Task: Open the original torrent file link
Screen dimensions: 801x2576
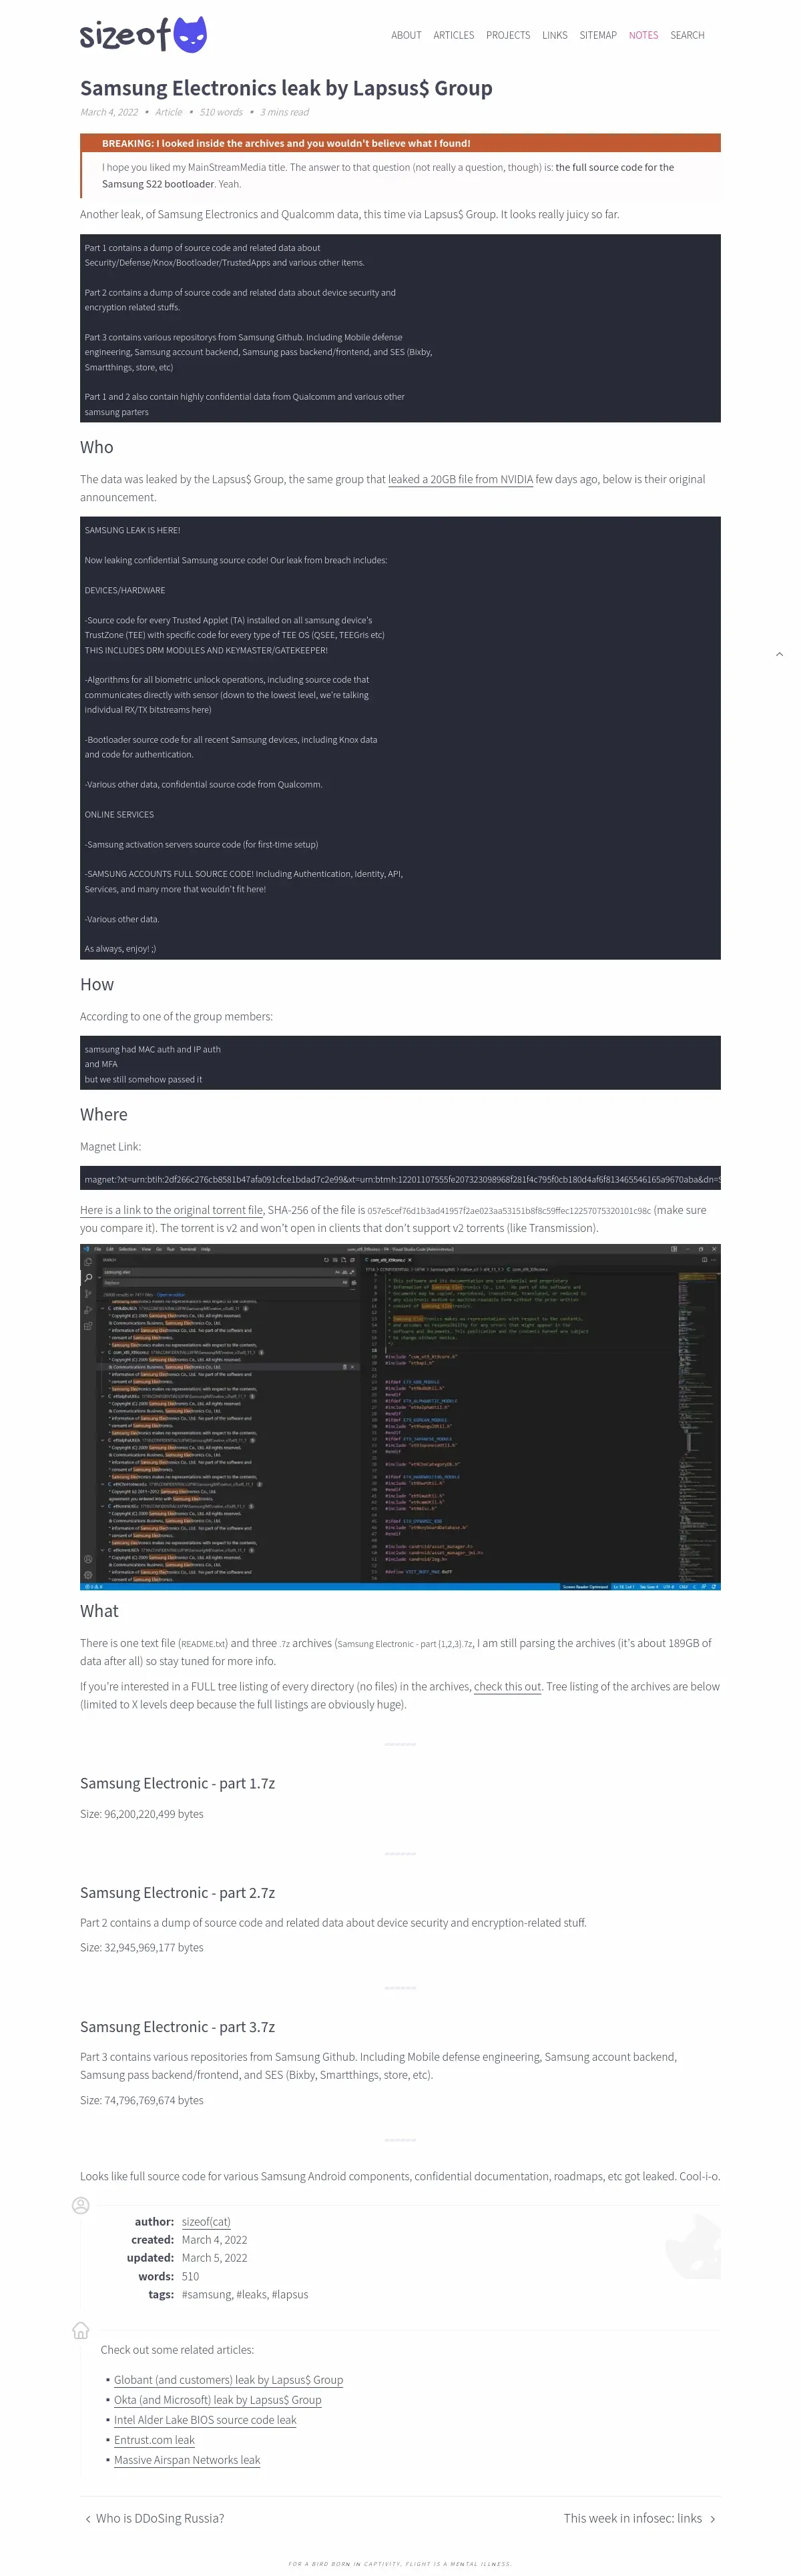Action: [172, 1210]
